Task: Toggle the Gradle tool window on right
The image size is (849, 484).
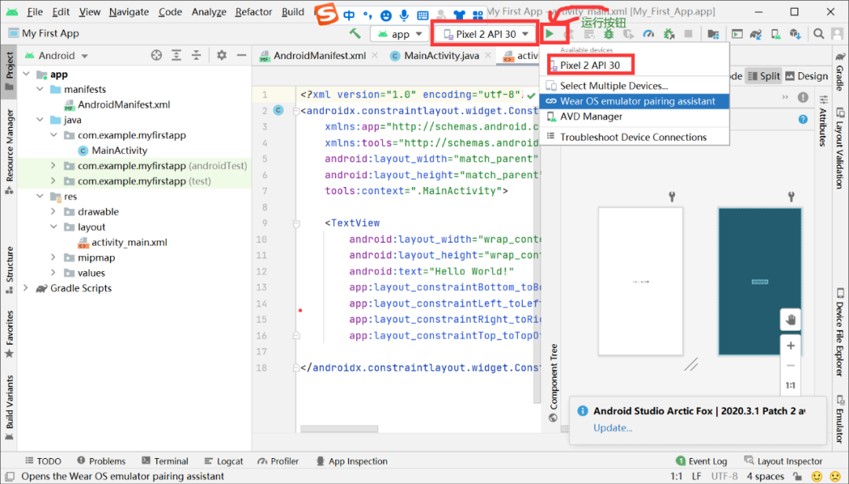Action: pos(840,73)
